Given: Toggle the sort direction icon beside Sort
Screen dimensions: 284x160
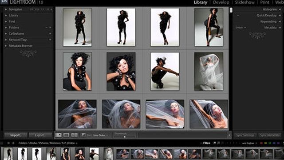Looking at the screenshot, I should [83, 135].
